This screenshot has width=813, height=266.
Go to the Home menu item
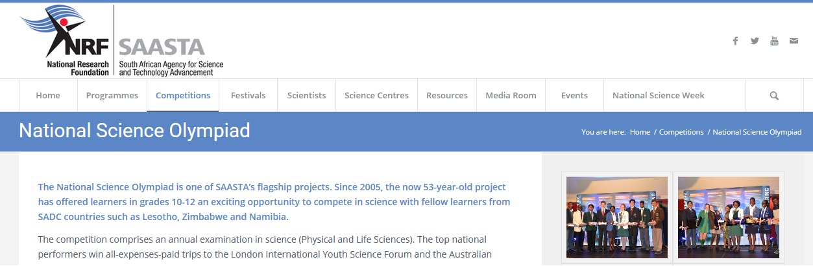pyautogui.click(x=48, y=95)
